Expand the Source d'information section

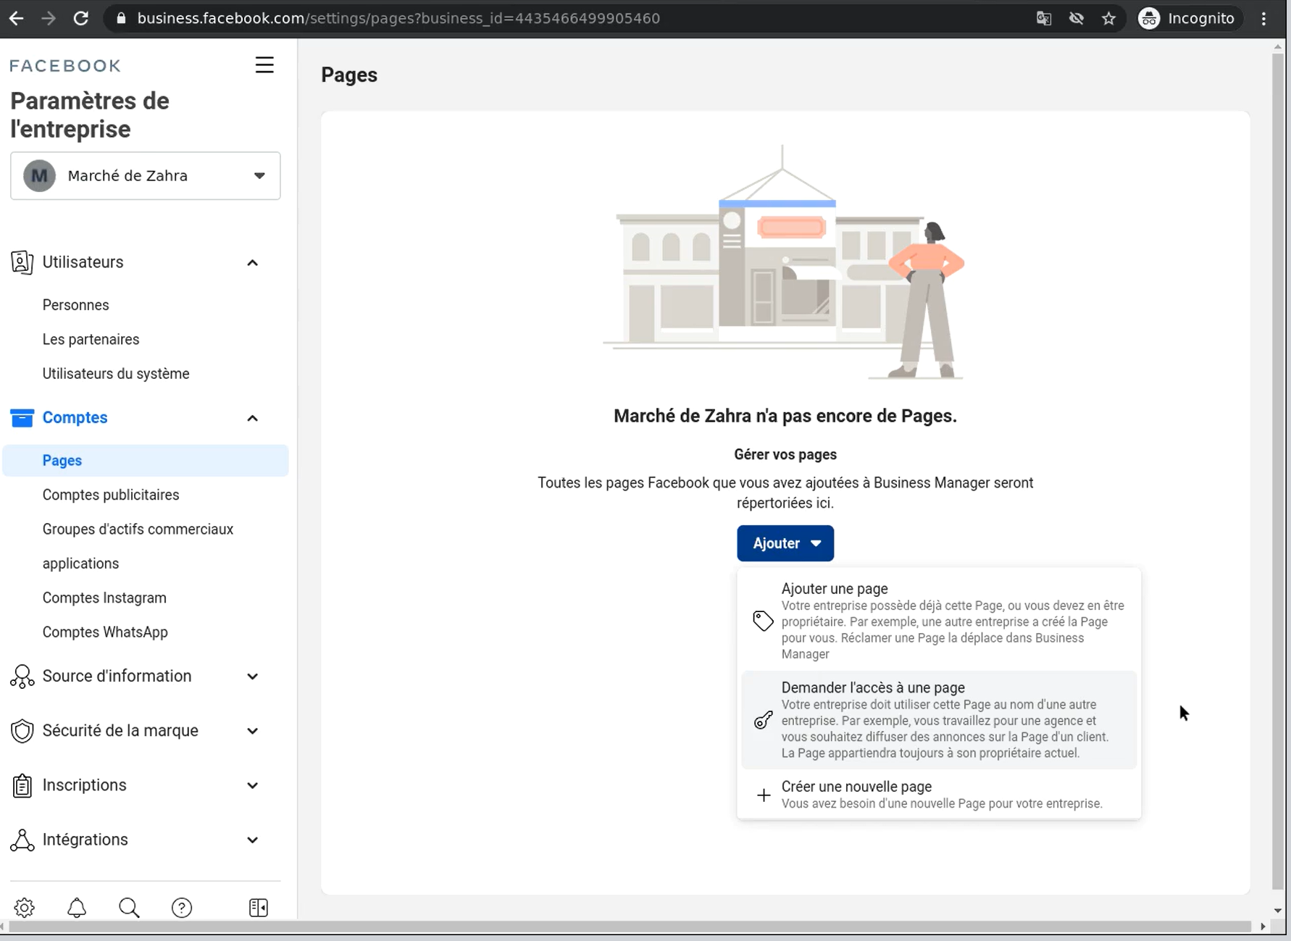point(252,676)
